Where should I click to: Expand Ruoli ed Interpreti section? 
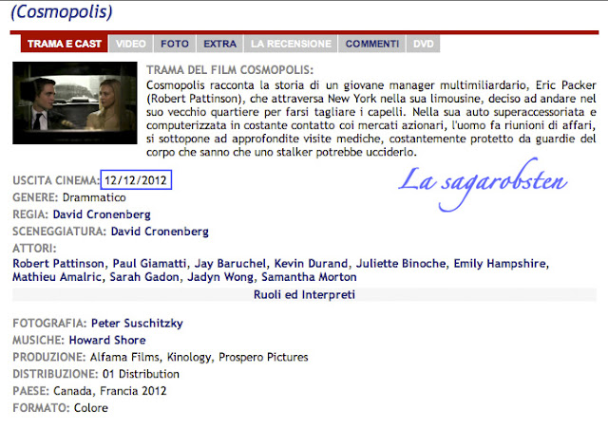304,294
